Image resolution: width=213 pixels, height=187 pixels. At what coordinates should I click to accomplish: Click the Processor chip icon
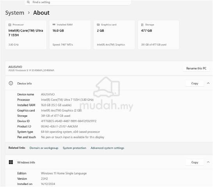point(10,25)
